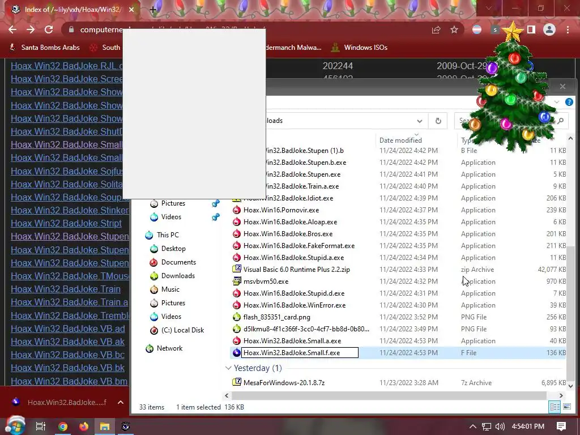Expand Explorer address bar history dropdown
This screenshot has height=435, width=580.
(420, 121)
